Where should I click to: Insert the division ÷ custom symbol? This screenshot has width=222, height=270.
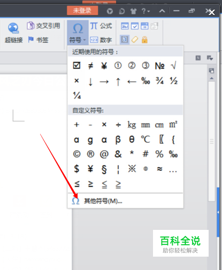(118, 125)
